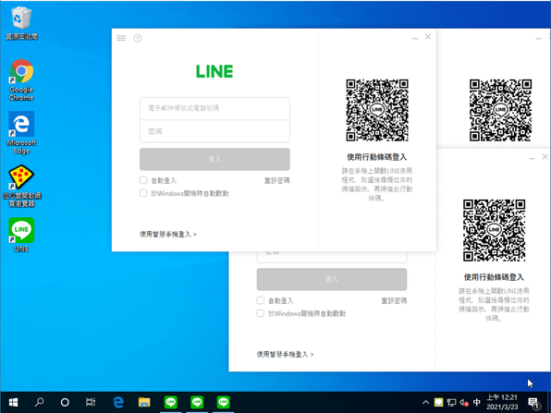The image size is (551, 413).
Task: Click QR code in top-right background LINE window
Action: (500, 110)
